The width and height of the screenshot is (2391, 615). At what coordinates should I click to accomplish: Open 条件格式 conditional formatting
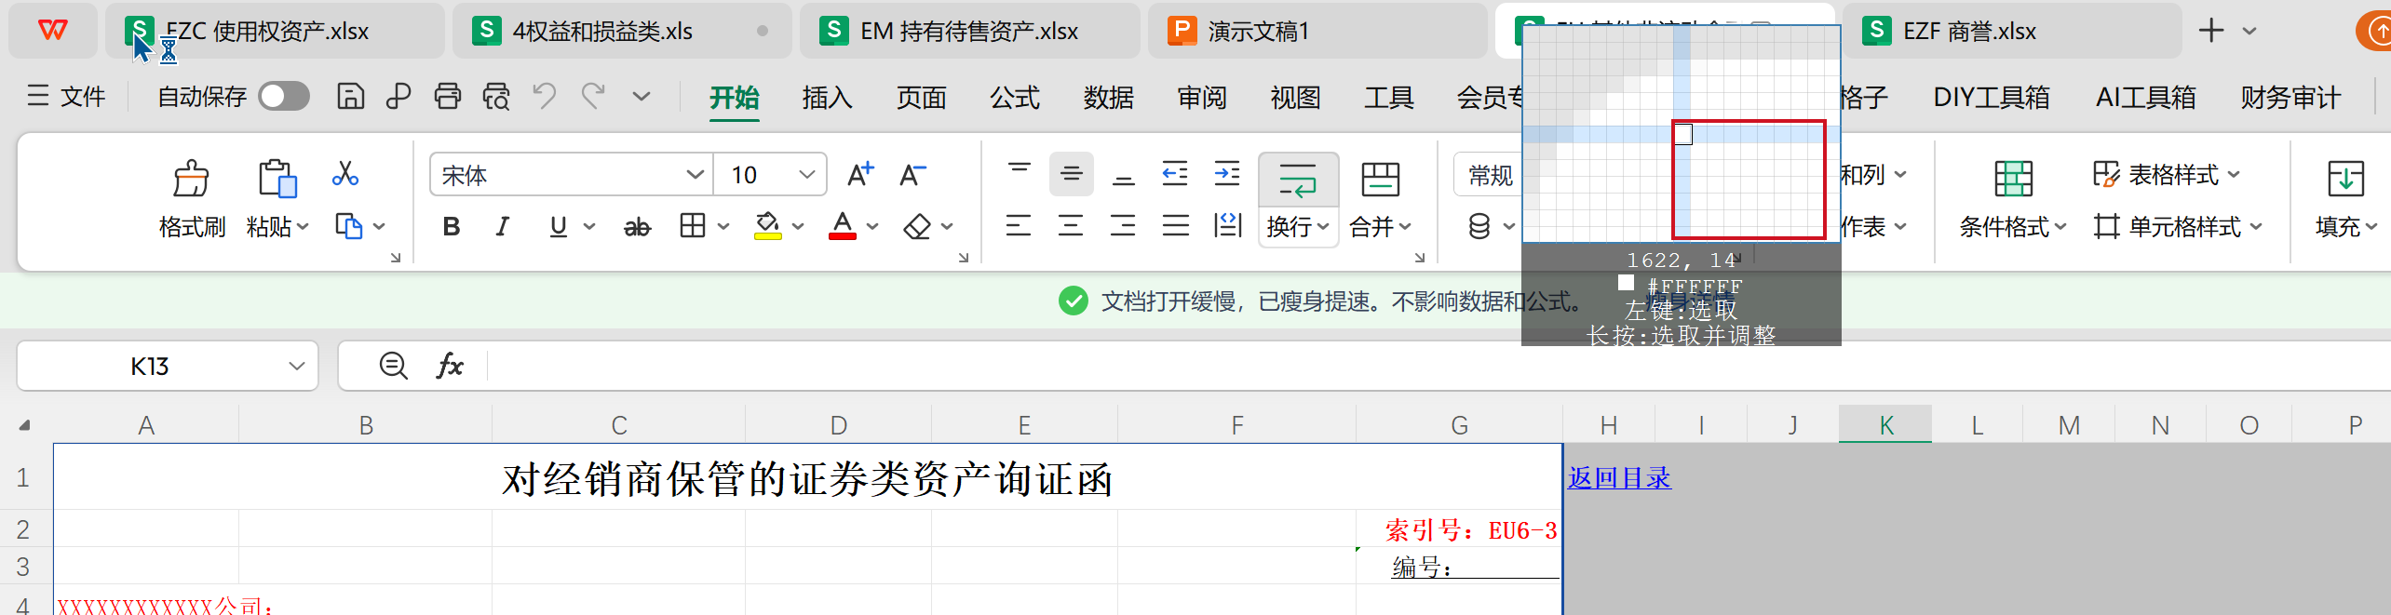pos(2013,199)
